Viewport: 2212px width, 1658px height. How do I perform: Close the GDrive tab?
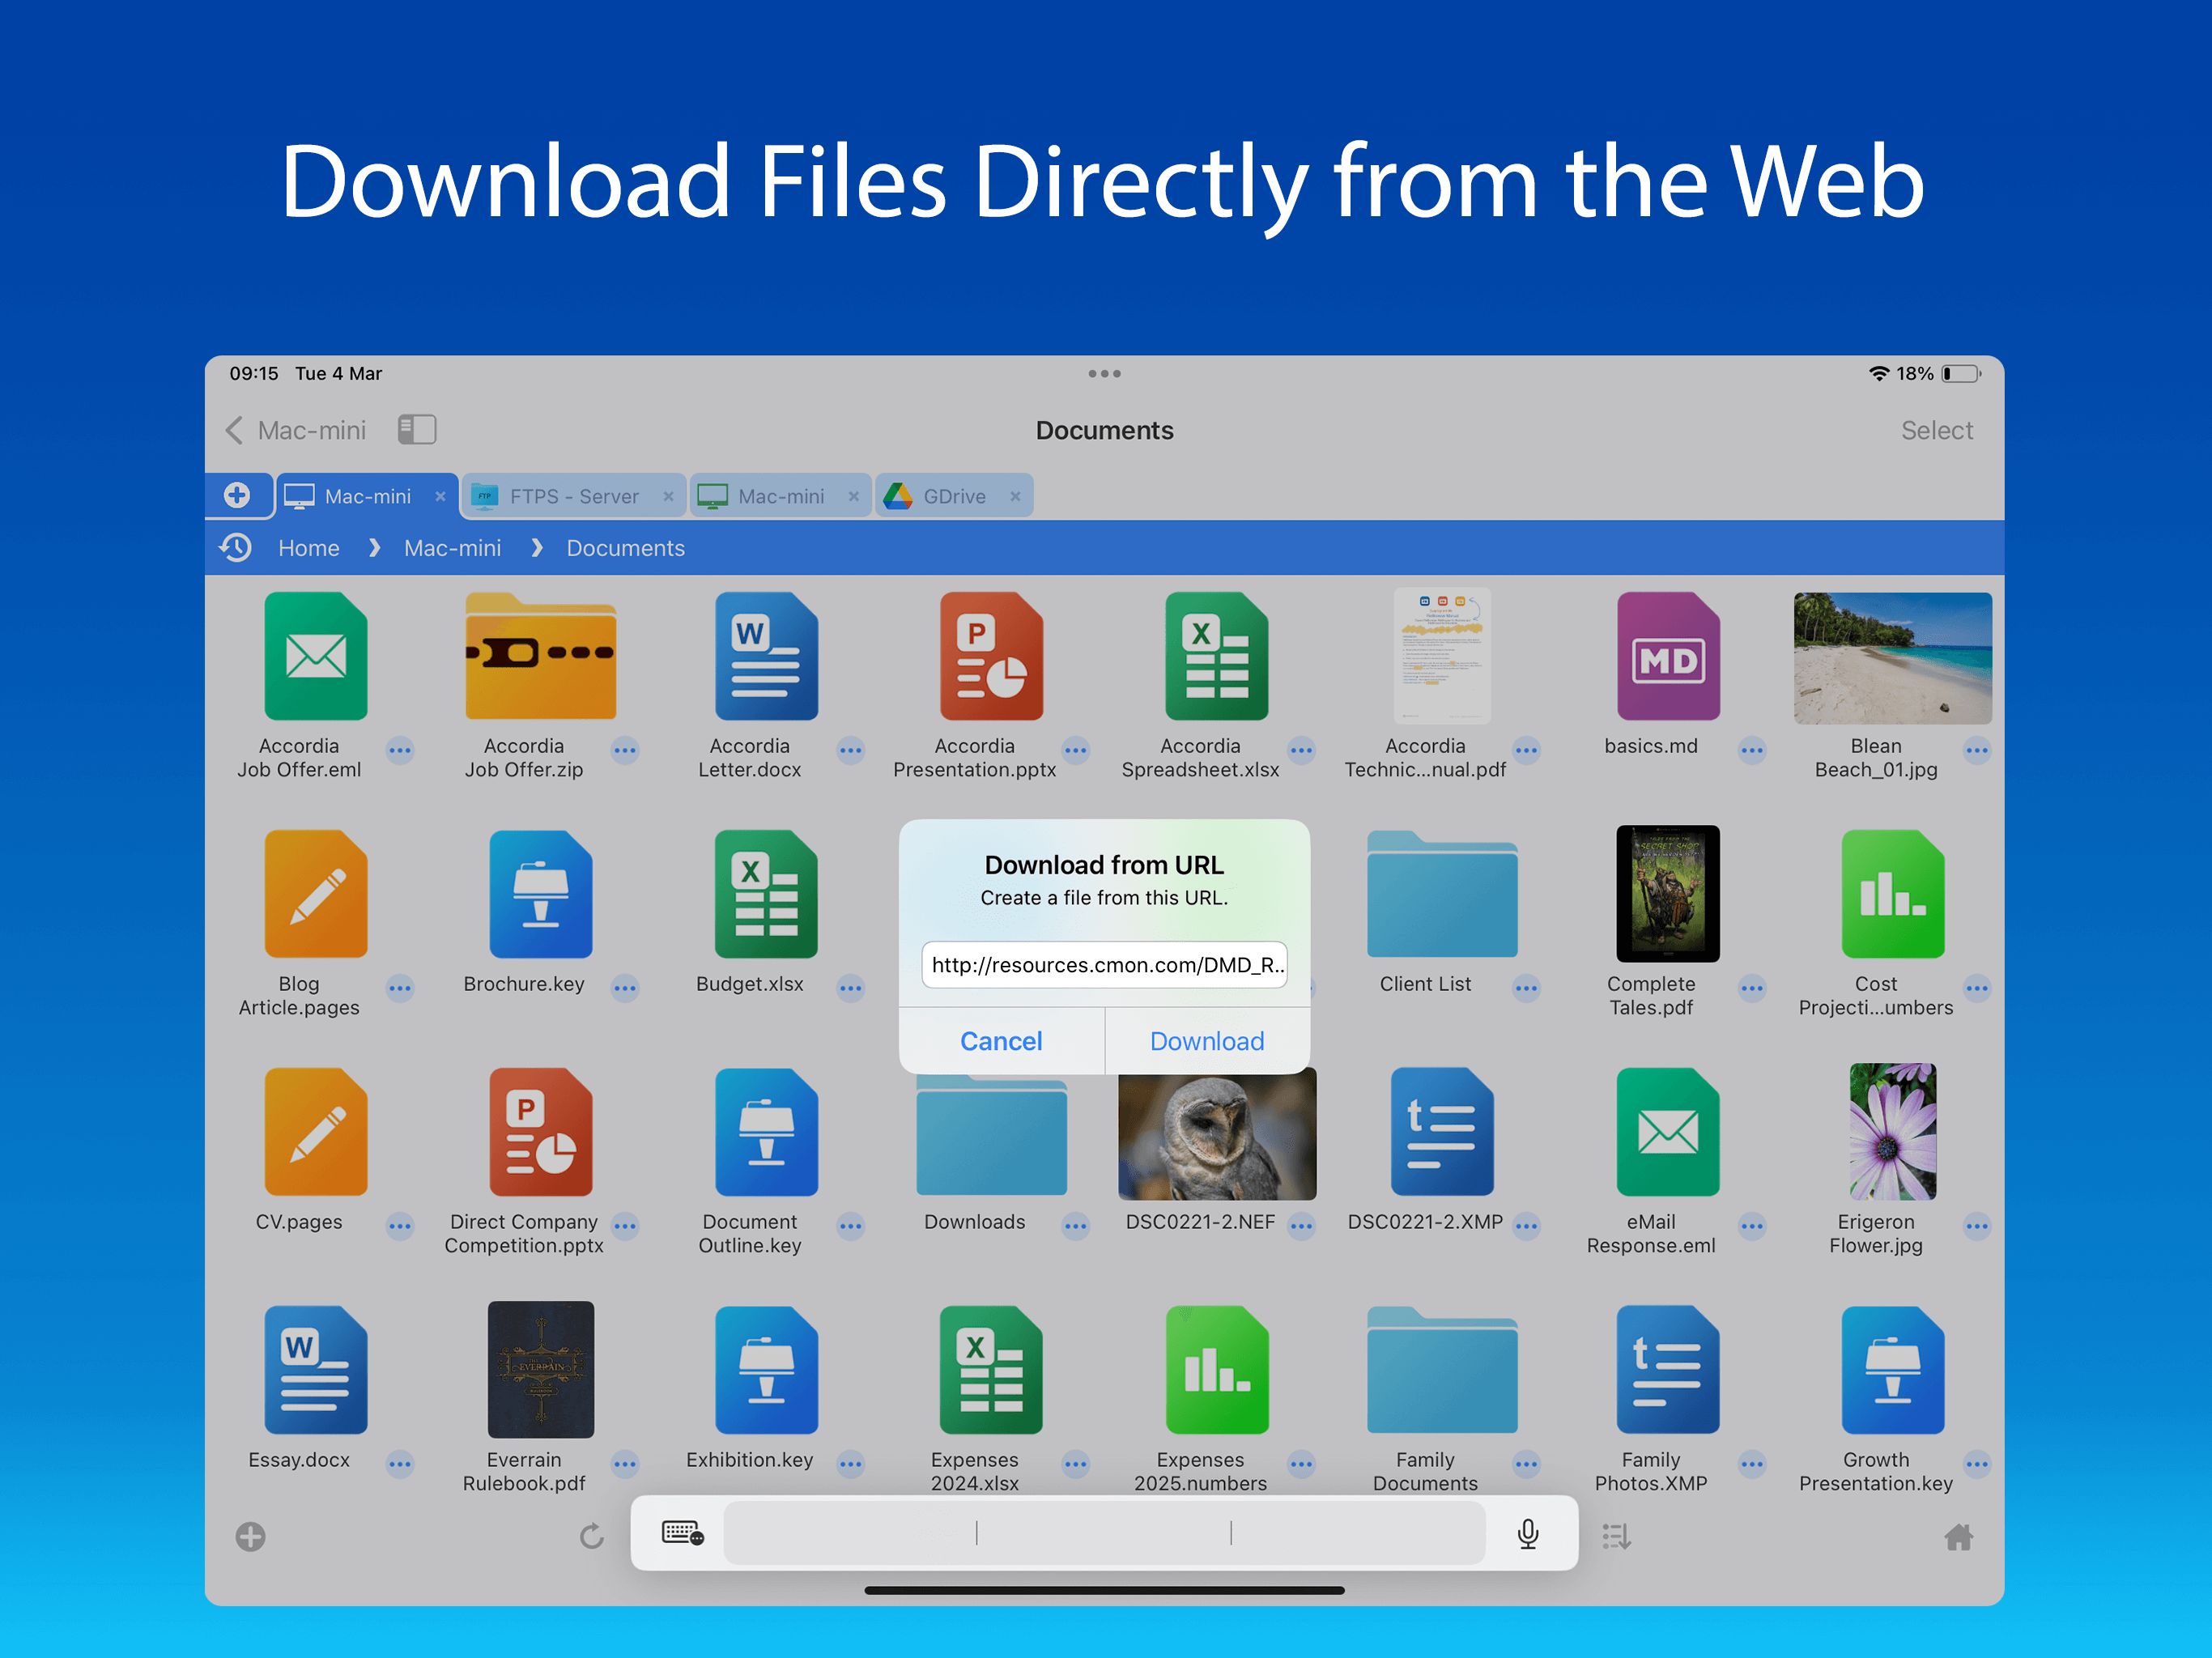(1015, 496)
